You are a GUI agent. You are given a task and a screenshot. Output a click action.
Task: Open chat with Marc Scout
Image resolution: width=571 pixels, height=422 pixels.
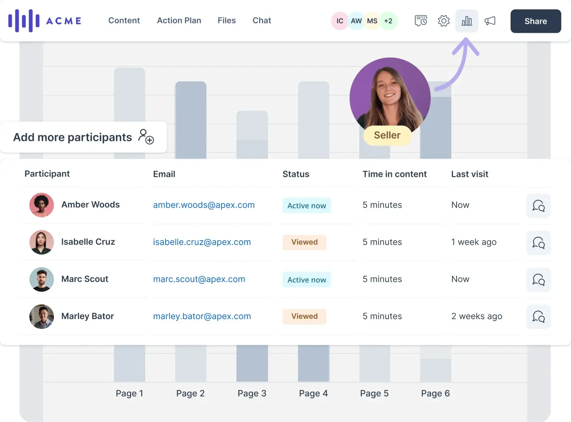(539, 280)
